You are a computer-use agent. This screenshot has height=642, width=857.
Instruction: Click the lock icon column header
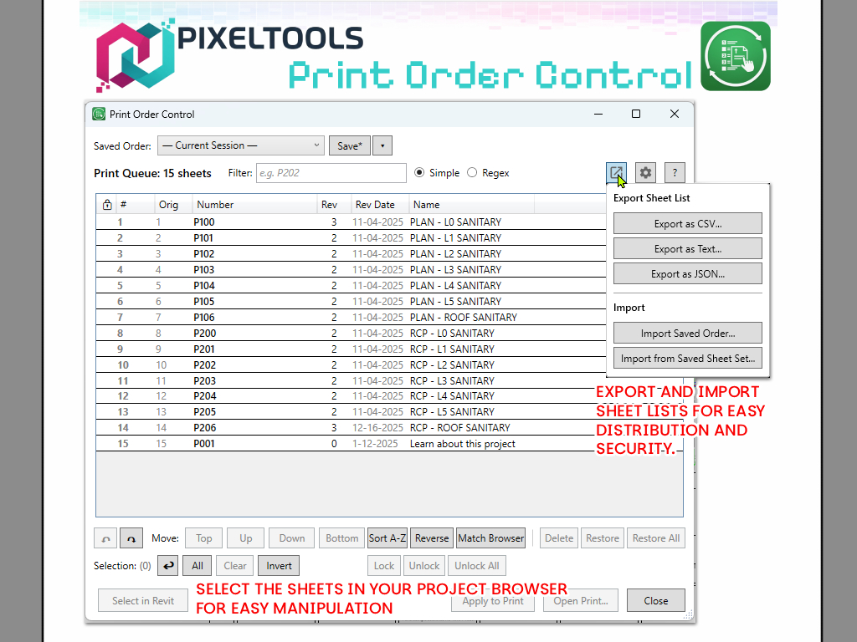tap(107, 205)
